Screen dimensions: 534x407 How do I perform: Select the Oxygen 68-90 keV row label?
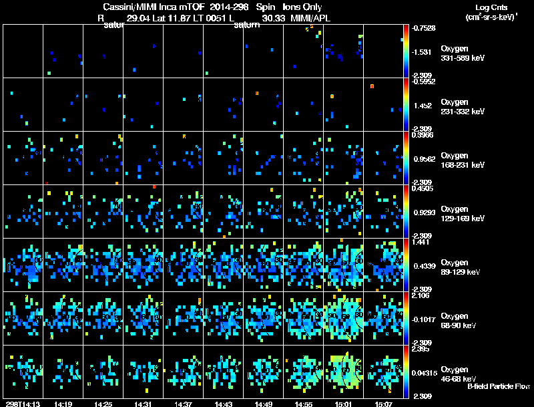point(459,320)
